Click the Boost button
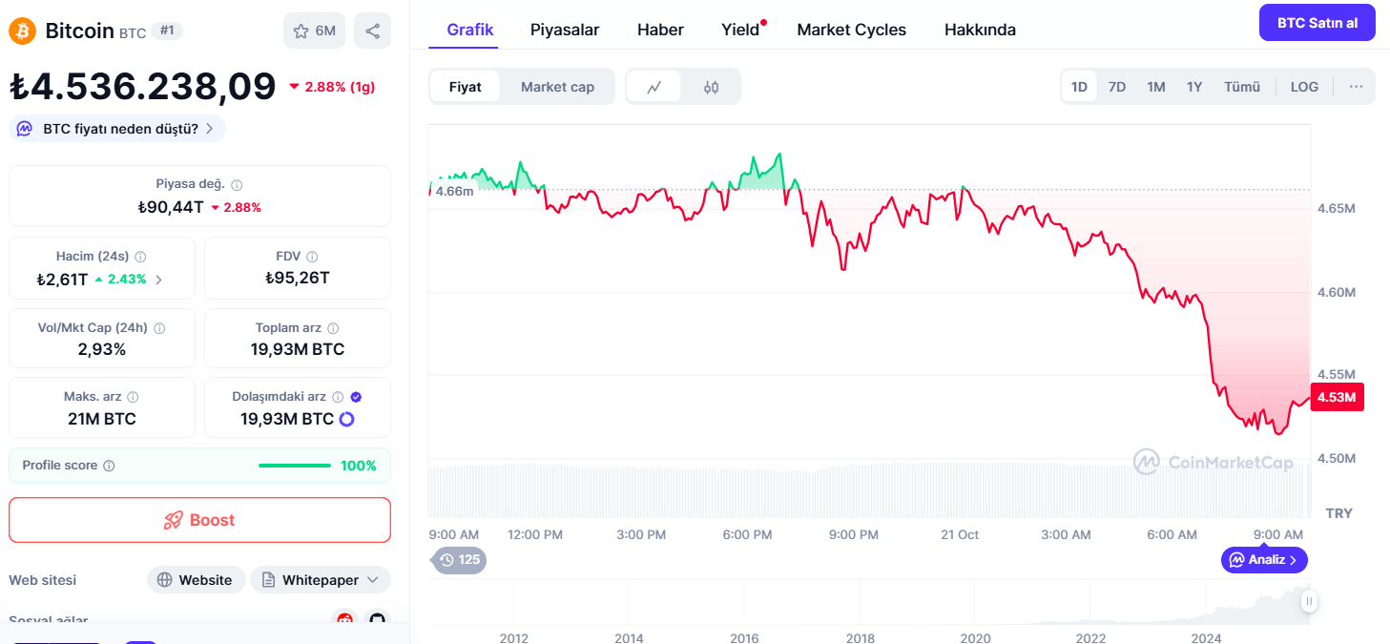The image size is (1390, 644). click(x=199, y=520)
